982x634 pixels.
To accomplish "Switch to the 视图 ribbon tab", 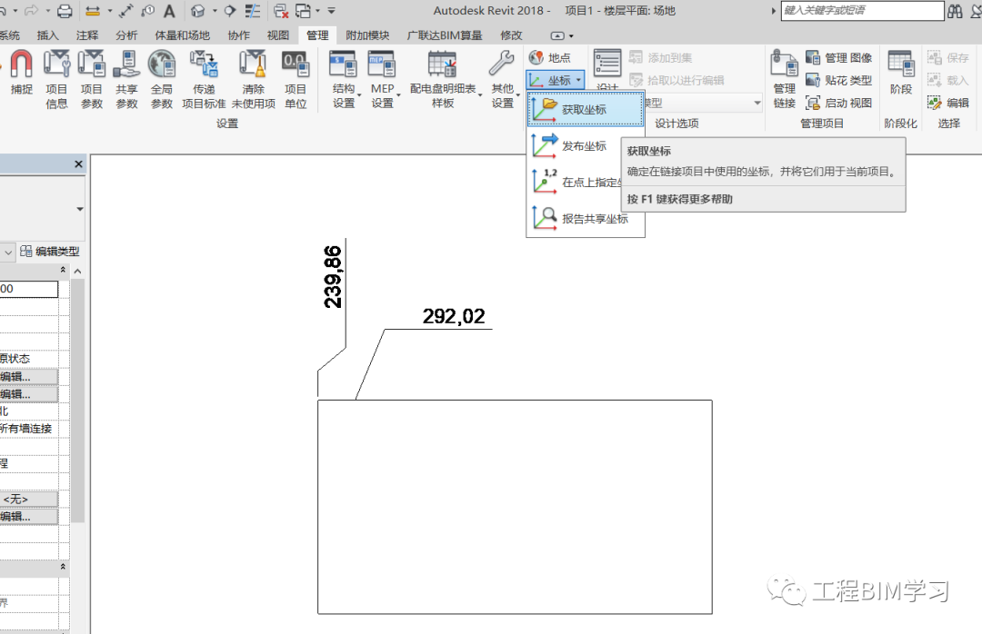I will tap(278, 35).
